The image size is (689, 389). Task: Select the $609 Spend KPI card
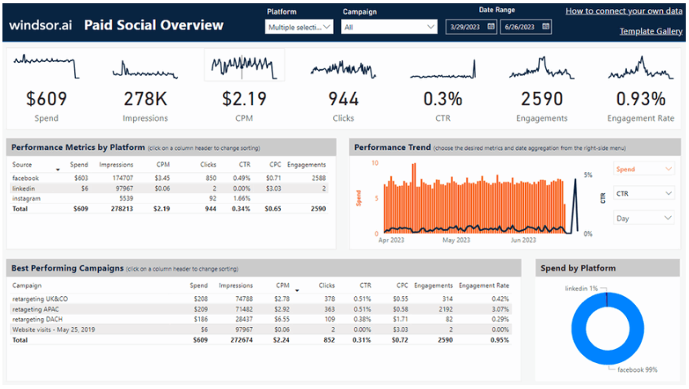(47, 105)
